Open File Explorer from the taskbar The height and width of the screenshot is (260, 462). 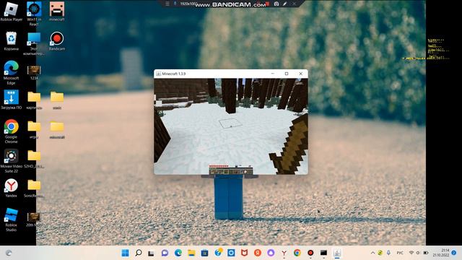click(191, 253)
